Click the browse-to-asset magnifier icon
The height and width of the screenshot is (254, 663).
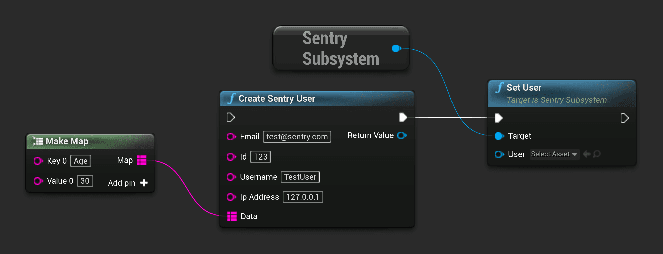coord(597,154)
